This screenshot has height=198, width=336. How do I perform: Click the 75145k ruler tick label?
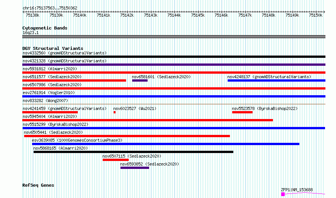click(197, 15)
